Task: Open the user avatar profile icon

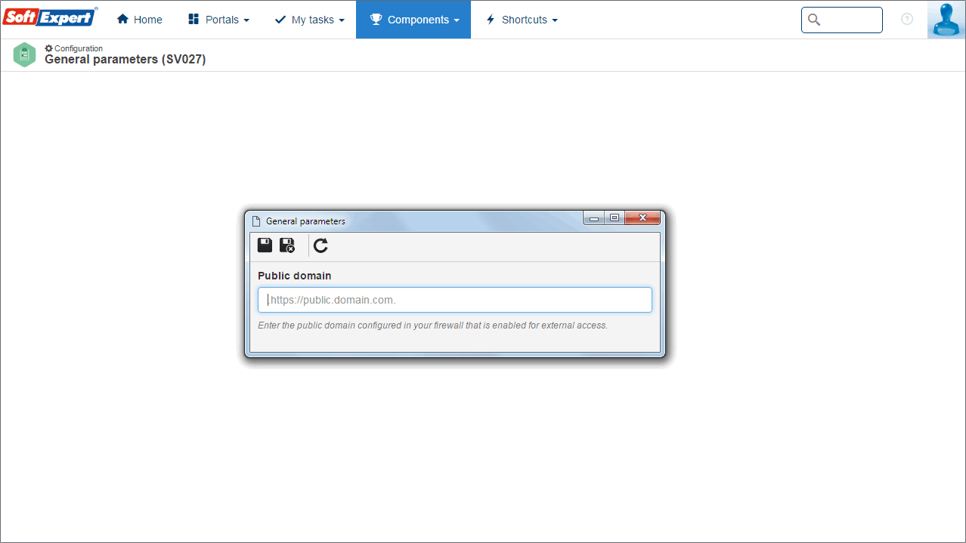Action: point(946,20)
